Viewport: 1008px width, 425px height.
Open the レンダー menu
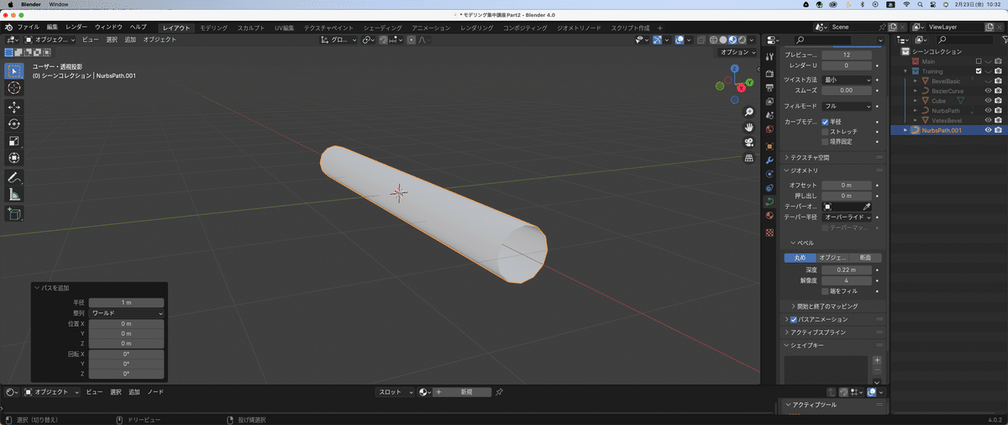pyautogui.click(x=76, y=28)
